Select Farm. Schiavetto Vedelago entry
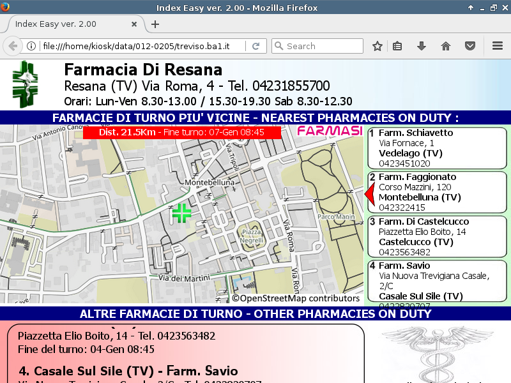 tap(437, 148)
